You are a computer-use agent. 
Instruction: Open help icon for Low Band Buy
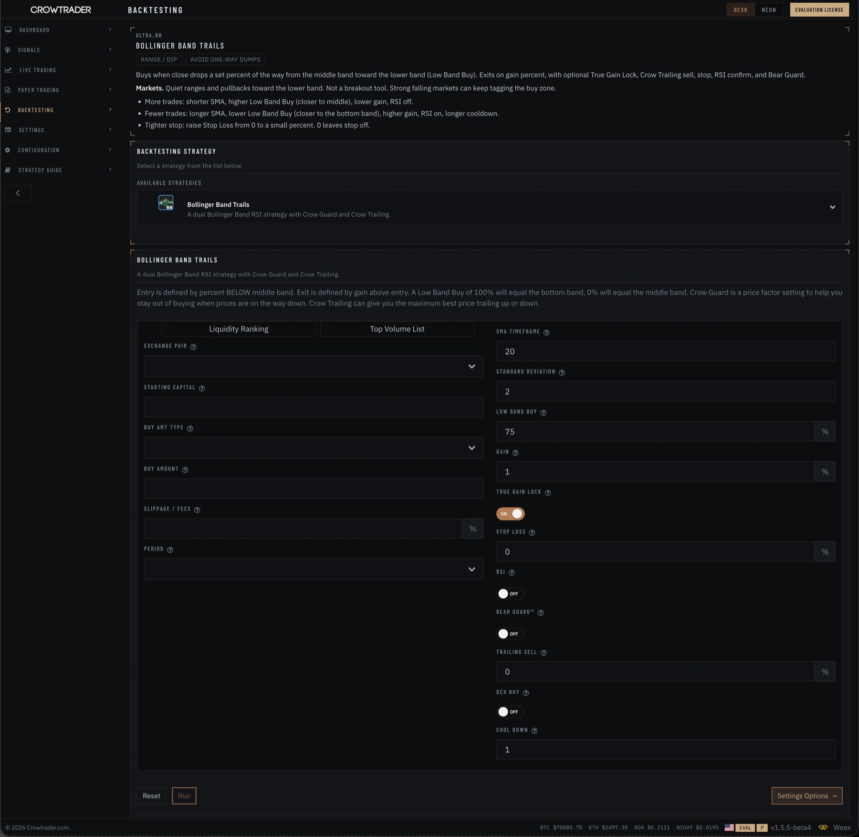543,413
